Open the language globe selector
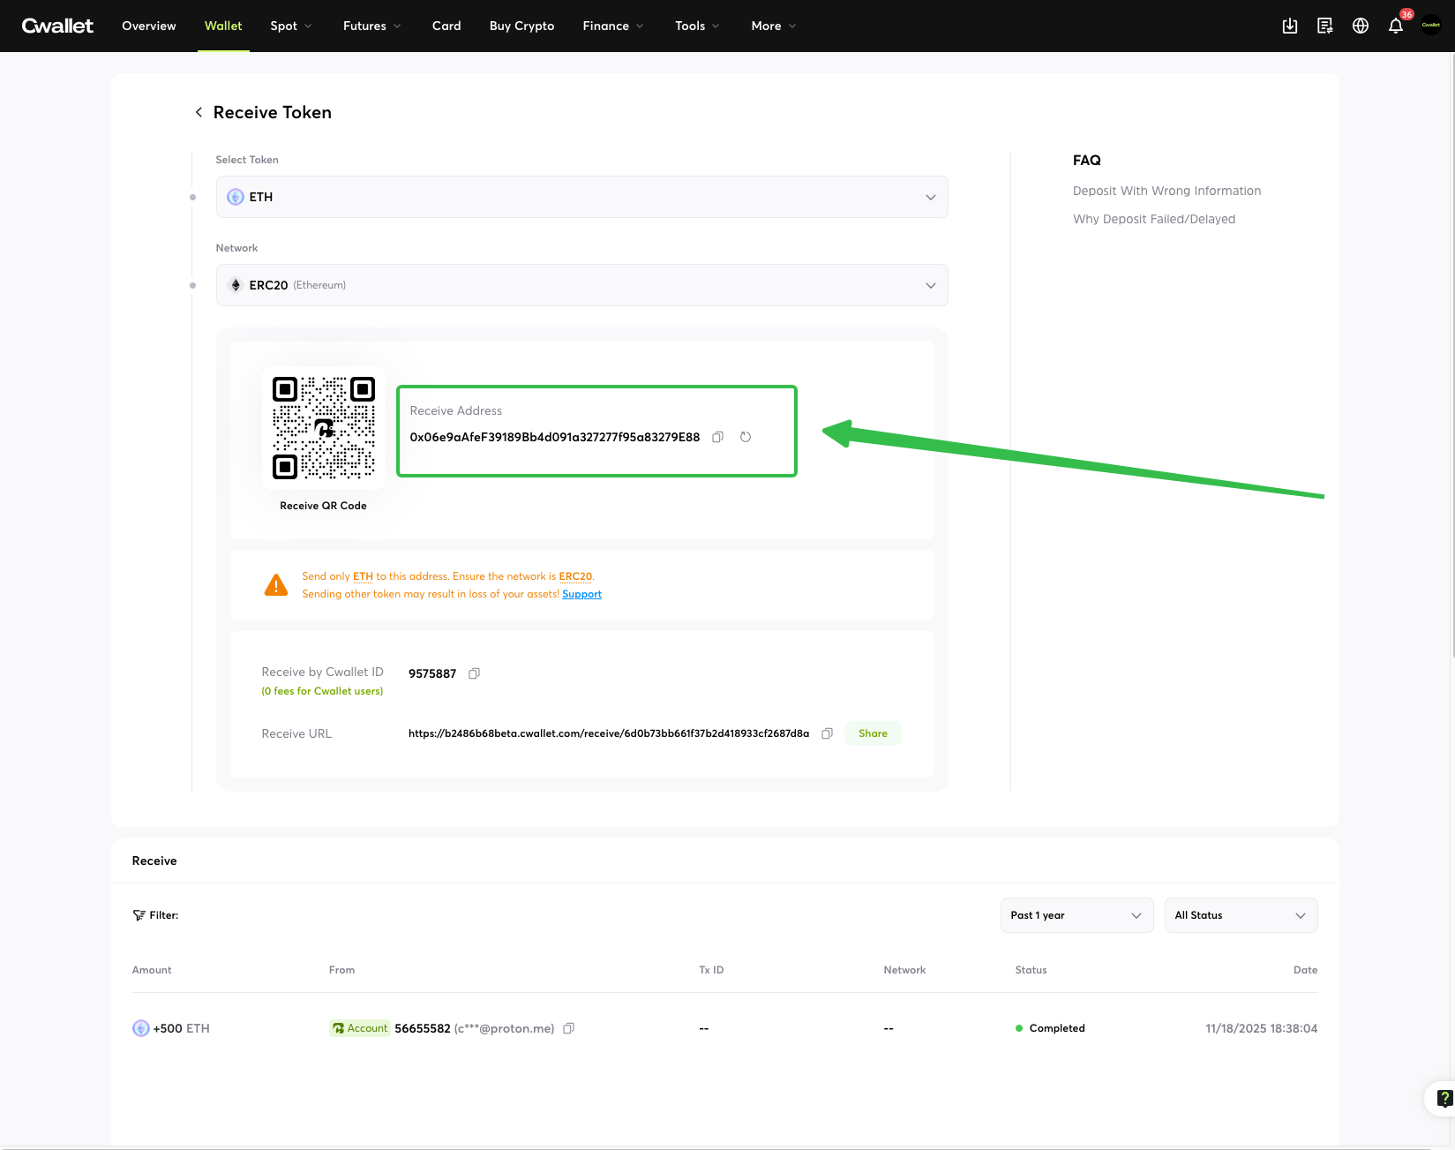The width and height of the screenshot is (1455, 1150). pos(1360,26)
